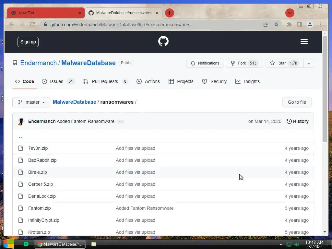Open the Insights tab
Image resolution: width=332 pixels, height=249 pixels.
pos(247,81)
